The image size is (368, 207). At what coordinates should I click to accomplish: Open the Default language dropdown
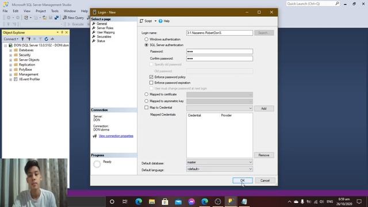click(220, 169)
